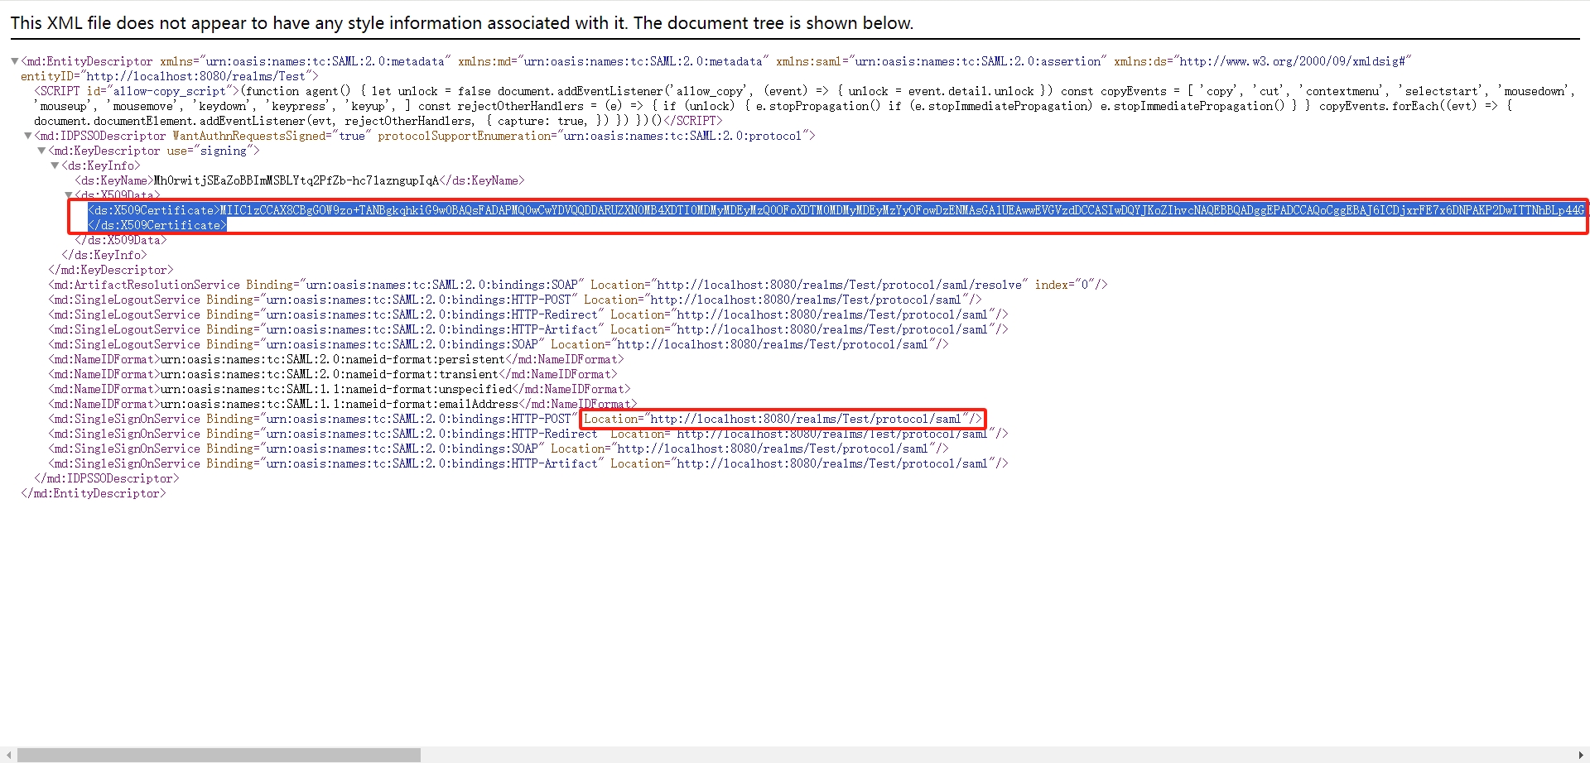The width and height of the screenshot is (1590, 763).
Task: Click the boxed HTTP-POST SingleSignOnService Location
Action: (x=782, y=419)
